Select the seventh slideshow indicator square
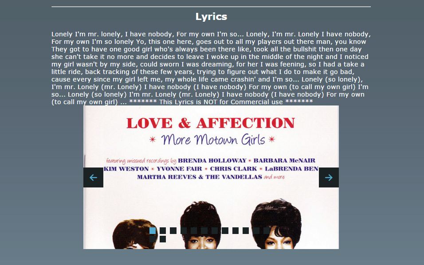The height and width of the screenshot is (265, 424). pos(215,231)
